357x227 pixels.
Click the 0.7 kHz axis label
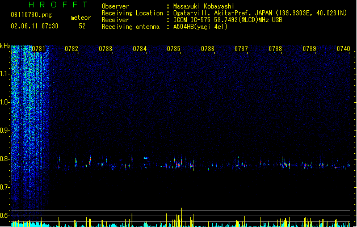point(5,187)
